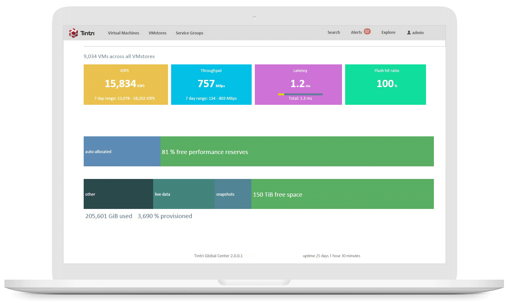
Task: Click the snapshots capacity segment
Action: tap(233, 194)
